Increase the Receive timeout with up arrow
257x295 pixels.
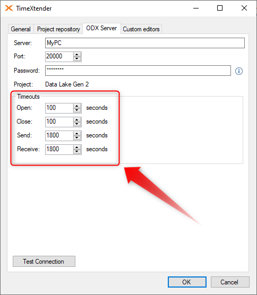click(x=77, y=147)
